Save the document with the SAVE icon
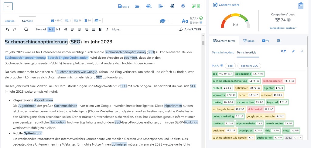The image size is (311, 148). coord(123,6)
